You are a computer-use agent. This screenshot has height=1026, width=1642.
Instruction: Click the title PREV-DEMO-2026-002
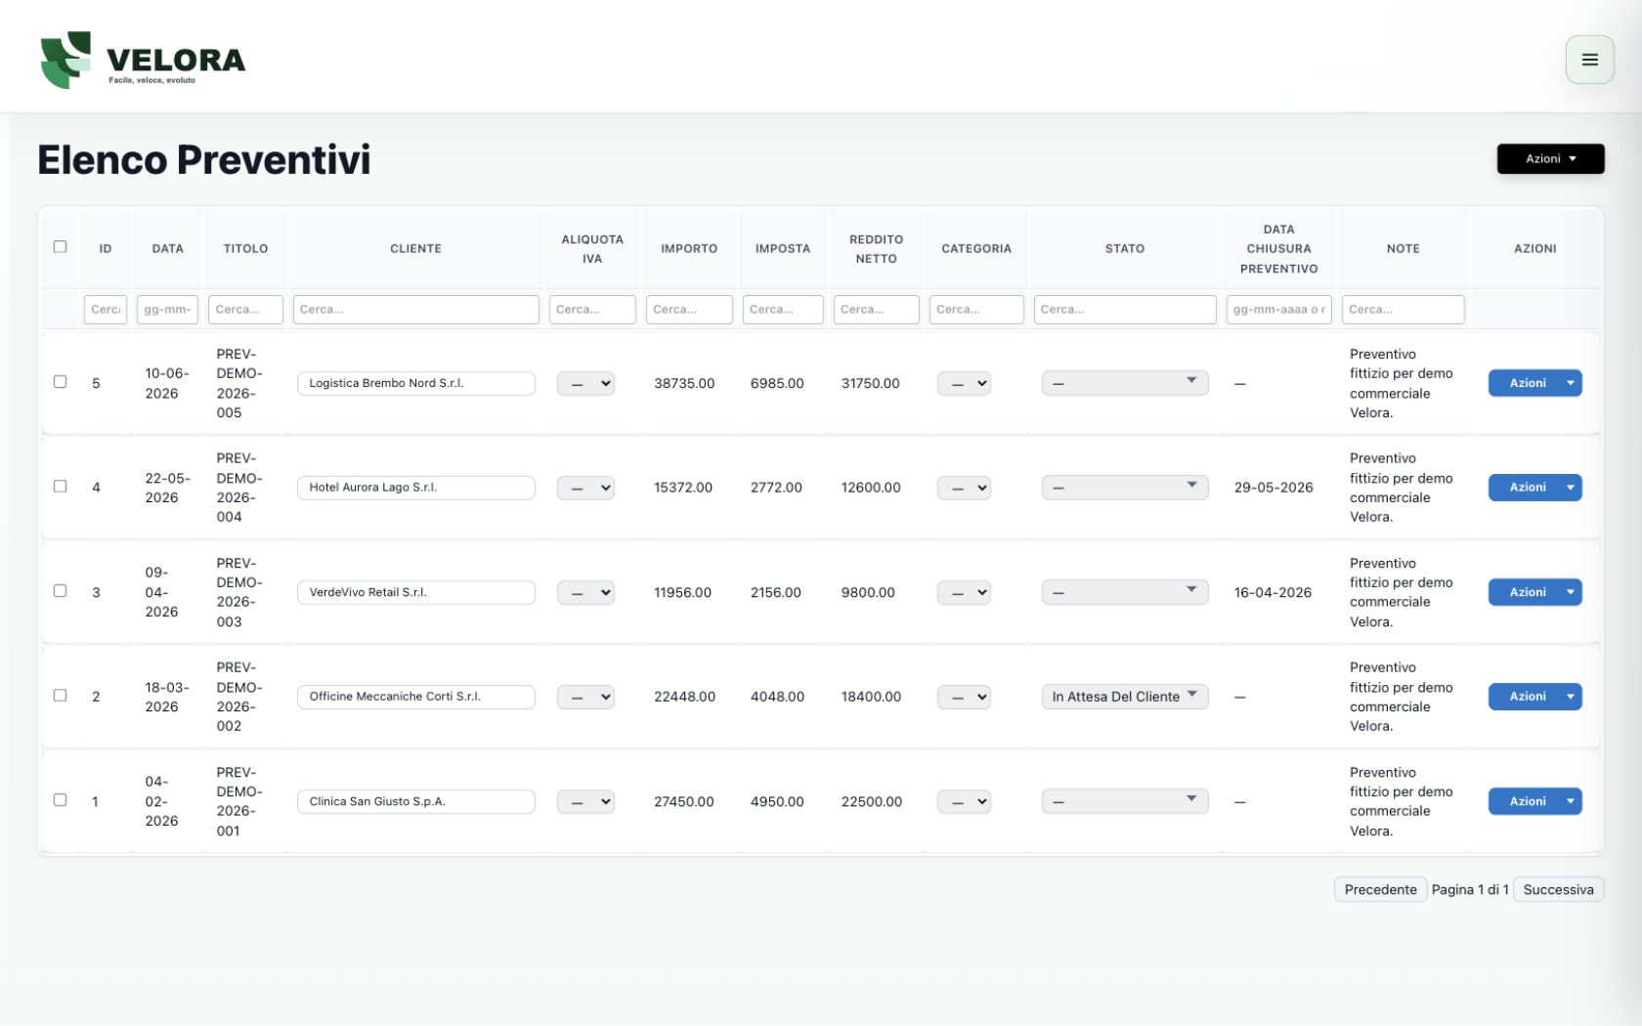pos(239,697)
